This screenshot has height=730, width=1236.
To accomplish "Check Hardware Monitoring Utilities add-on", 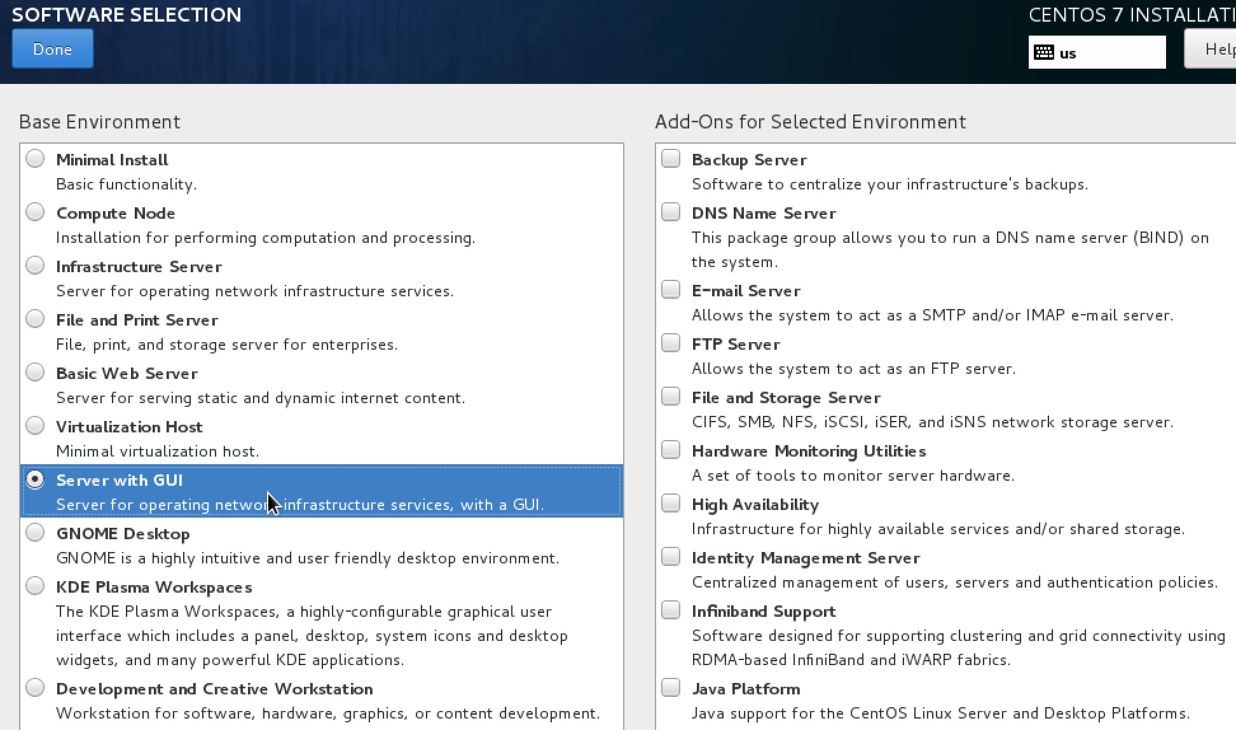I will point(671,449).
